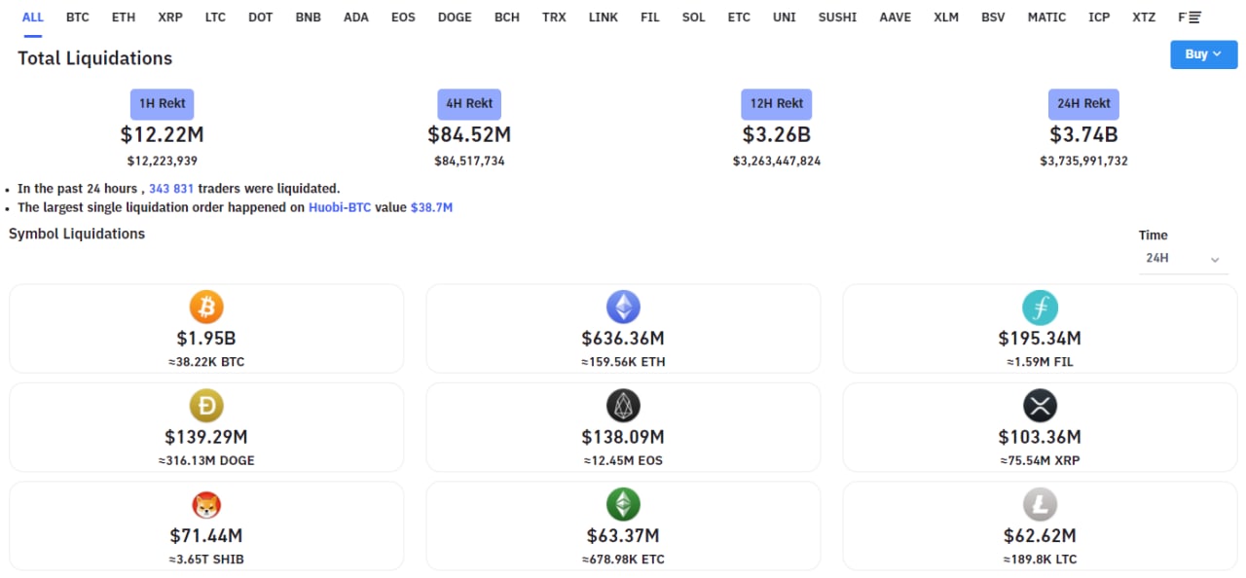Open the Buy dropdown button
1246x578 pixels.
pos(1203,54)
